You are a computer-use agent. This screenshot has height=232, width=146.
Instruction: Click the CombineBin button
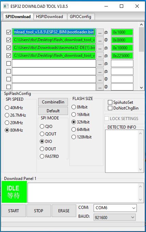tap(53, 102)
